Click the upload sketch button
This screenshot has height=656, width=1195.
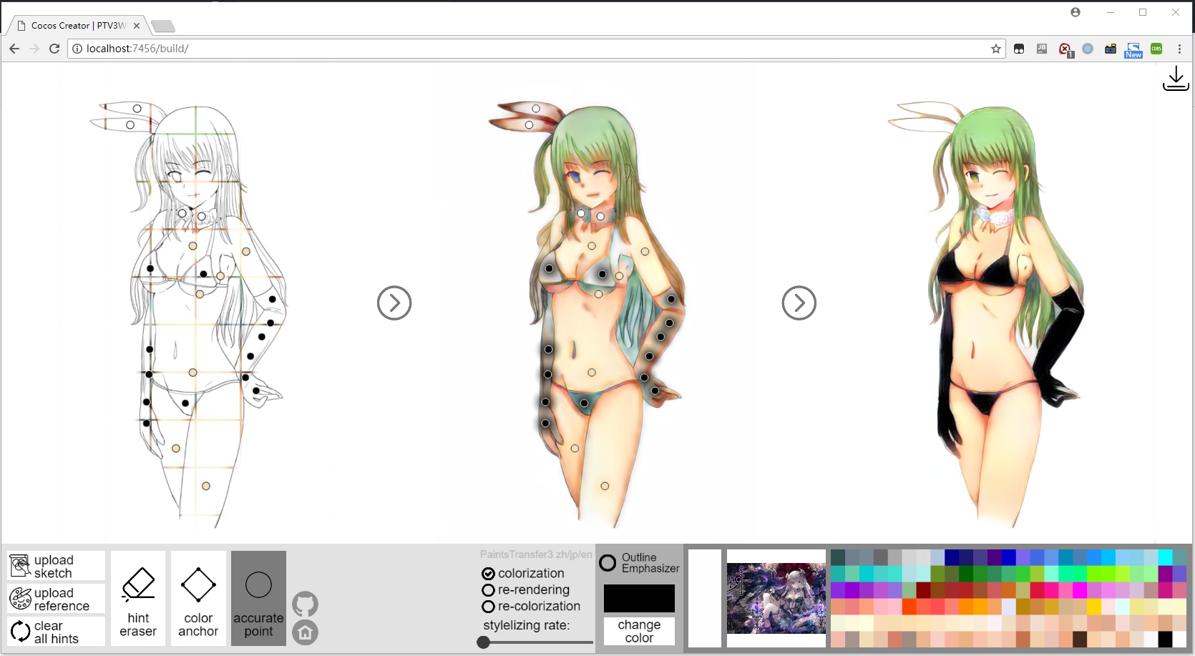point(56,566)
